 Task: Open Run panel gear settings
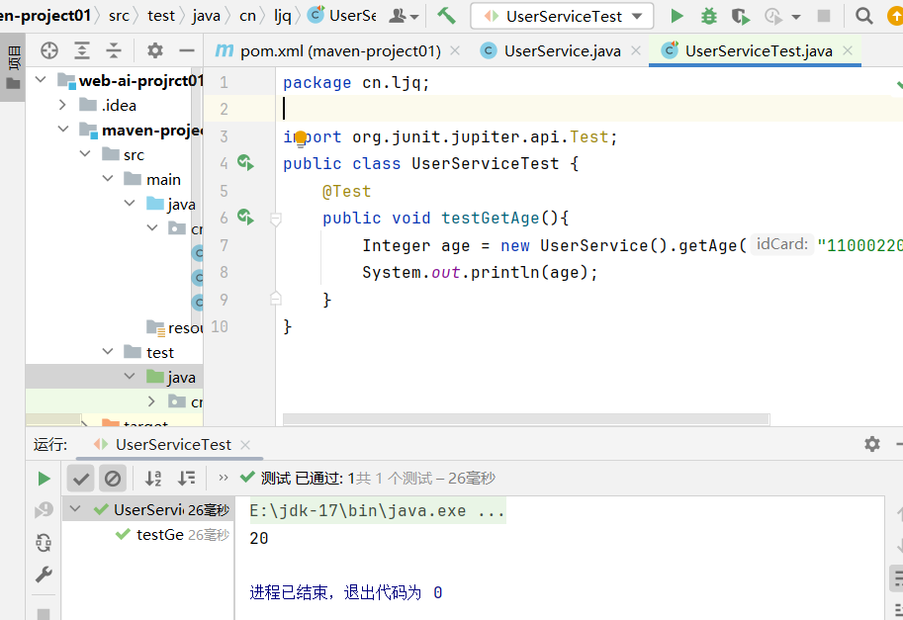click(872, 444)
